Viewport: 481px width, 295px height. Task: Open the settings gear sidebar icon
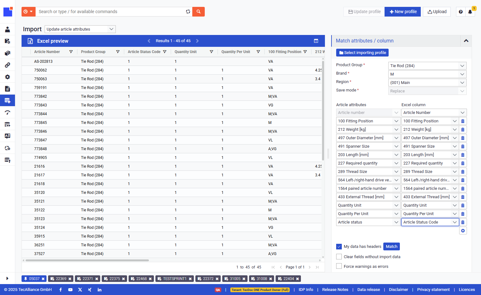[7, 77]
